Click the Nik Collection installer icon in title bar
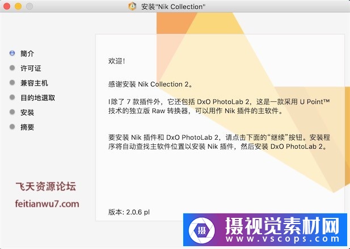Viewport: 350px width, 249px height. (x=133, y=6)
